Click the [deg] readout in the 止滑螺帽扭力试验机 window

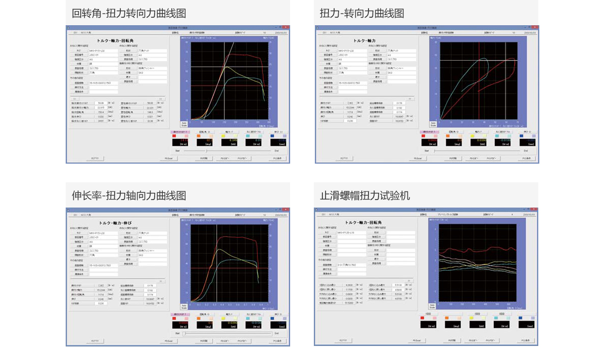[x=452, y=324]
